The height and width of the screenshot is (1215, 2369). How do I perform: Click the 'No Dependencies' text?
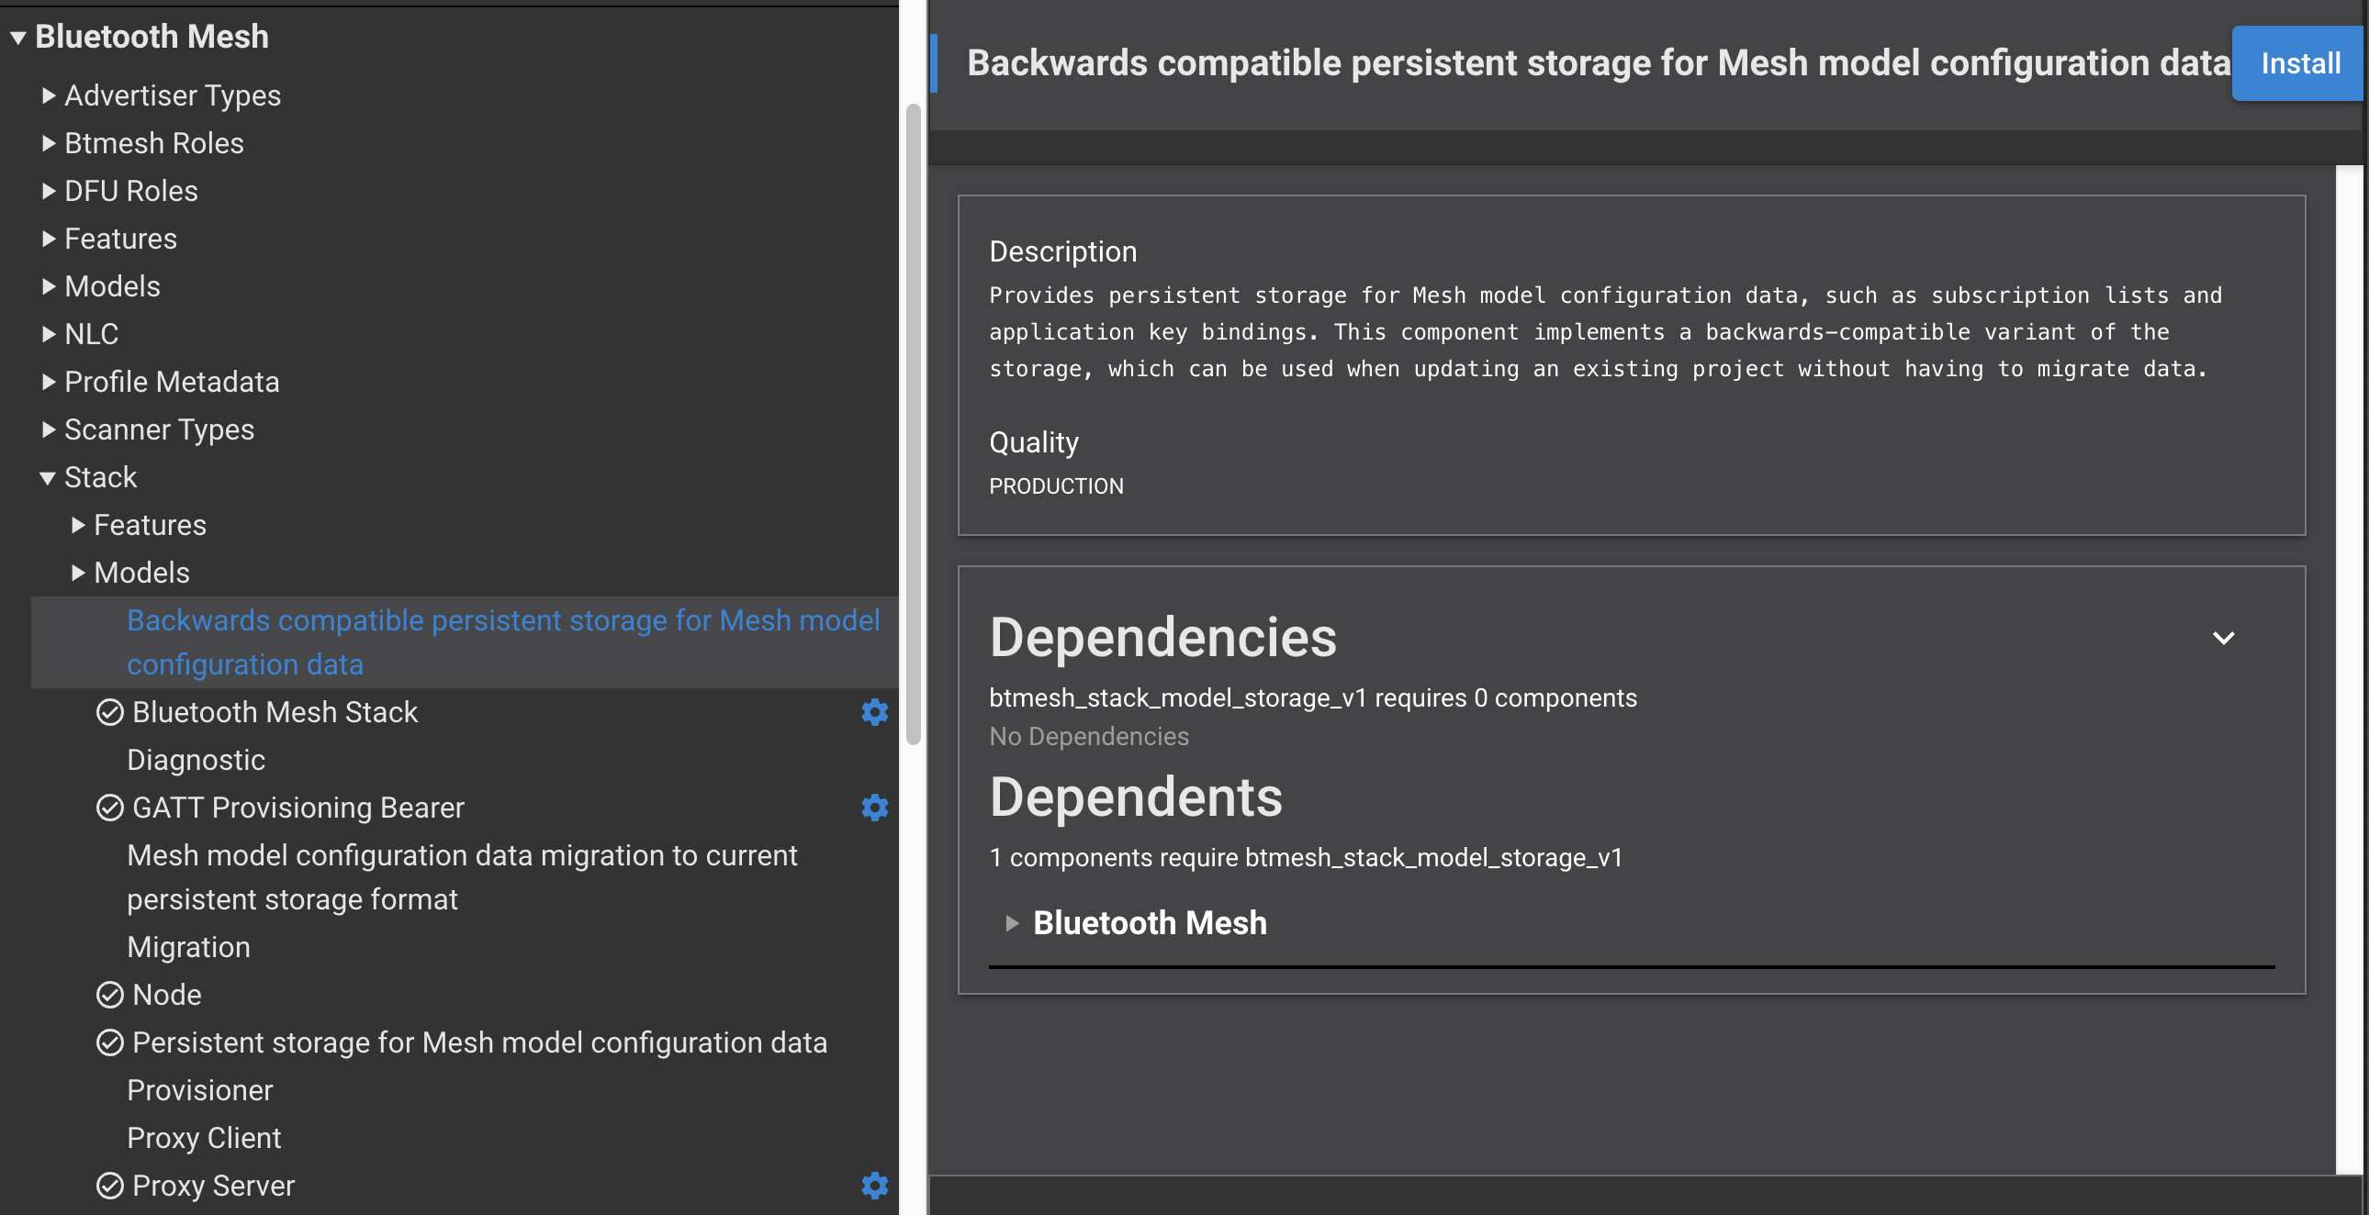point(1089,737)
